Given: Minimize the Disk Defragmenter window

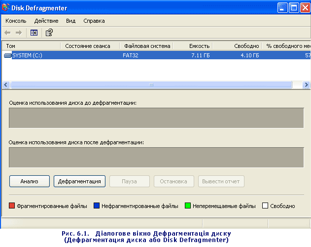Looking at the screenshot, I should pos(282,8).
